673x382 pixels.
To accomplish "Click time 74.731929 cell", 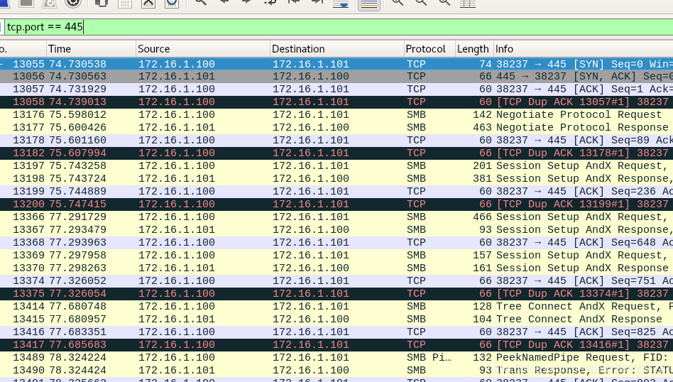I will (77, 89).
